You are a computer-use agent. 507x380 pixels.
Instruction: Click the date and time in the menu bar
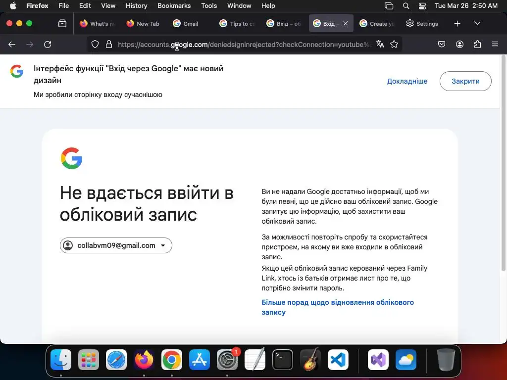pos(466,6)
